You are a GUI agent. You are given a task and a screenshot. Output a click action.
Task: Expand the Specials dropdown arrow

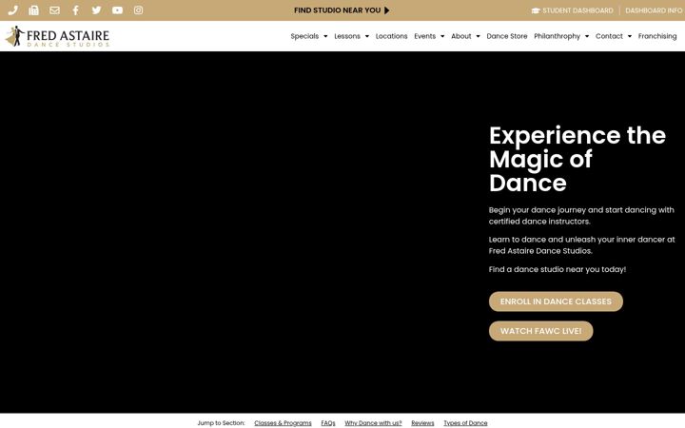coord(325,36)
